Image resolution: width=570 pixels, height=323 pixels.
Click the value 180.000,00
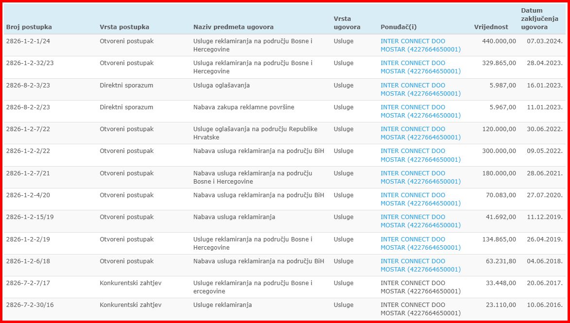(499, 173)
